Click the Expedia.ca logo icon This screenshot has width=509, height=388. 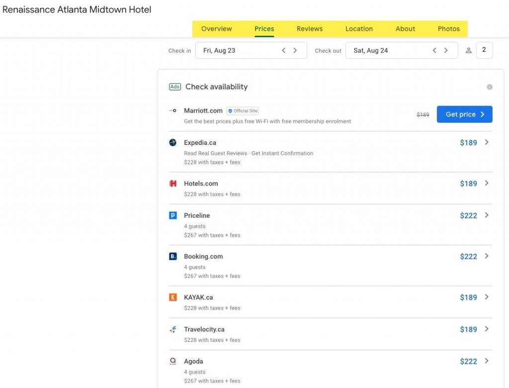click(172, 142)
